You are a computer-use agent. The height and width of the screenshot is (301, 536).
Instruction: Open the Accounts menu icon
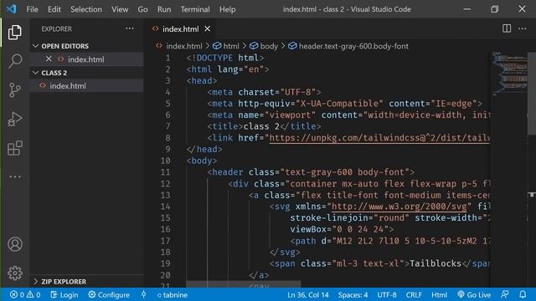coord(15,244)
